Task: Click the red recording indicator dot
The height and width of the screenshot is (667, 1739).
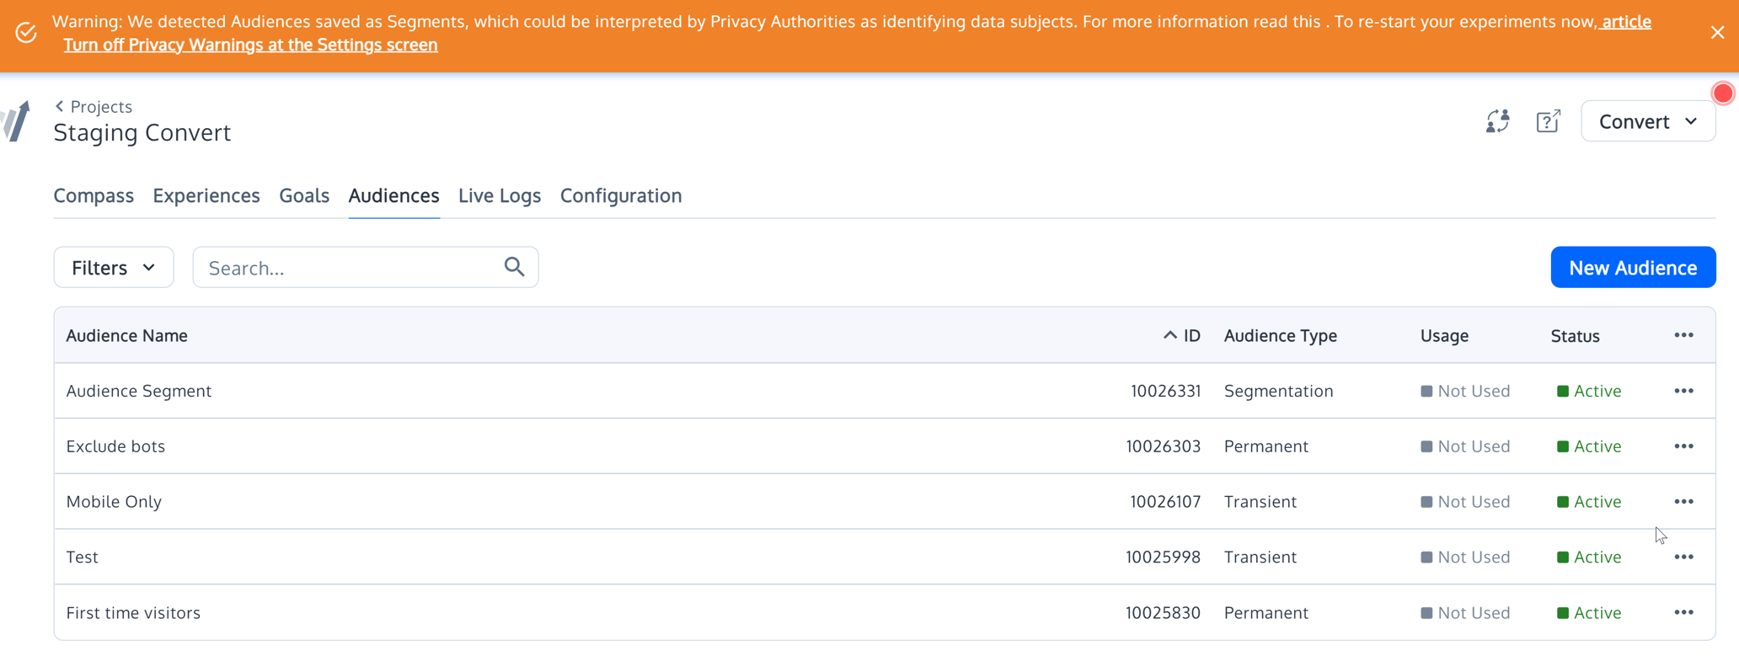Action: coord(1723,93)
